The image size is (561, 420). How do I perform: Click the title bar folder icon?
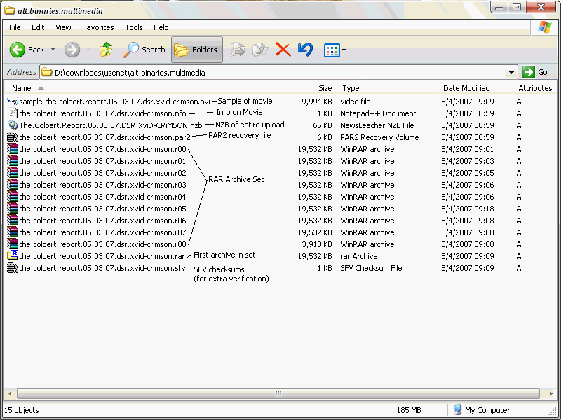(x=9, y=10)
